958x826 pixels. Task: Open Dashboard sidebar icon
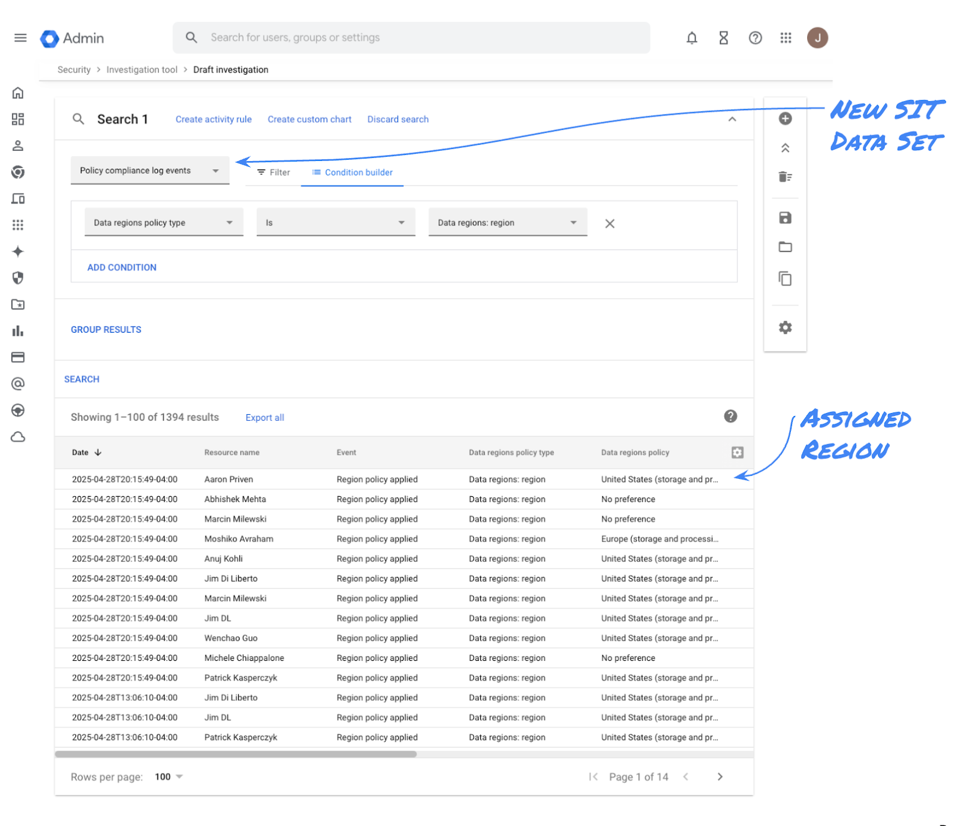(x=18, y=119)
